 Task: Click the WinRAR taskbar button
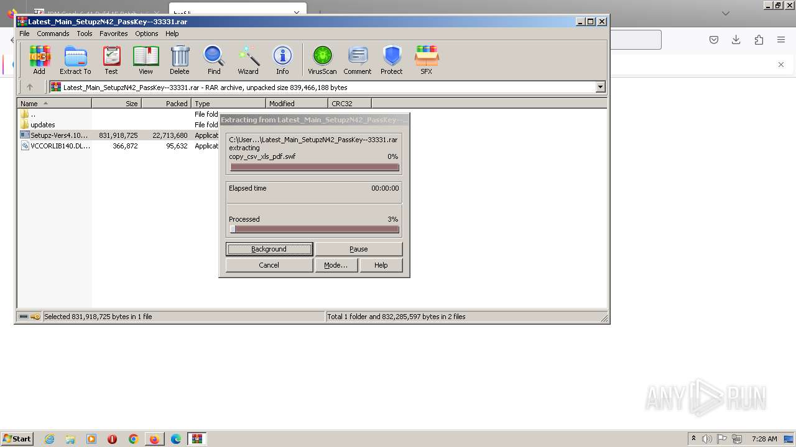[x=197, y=439]
